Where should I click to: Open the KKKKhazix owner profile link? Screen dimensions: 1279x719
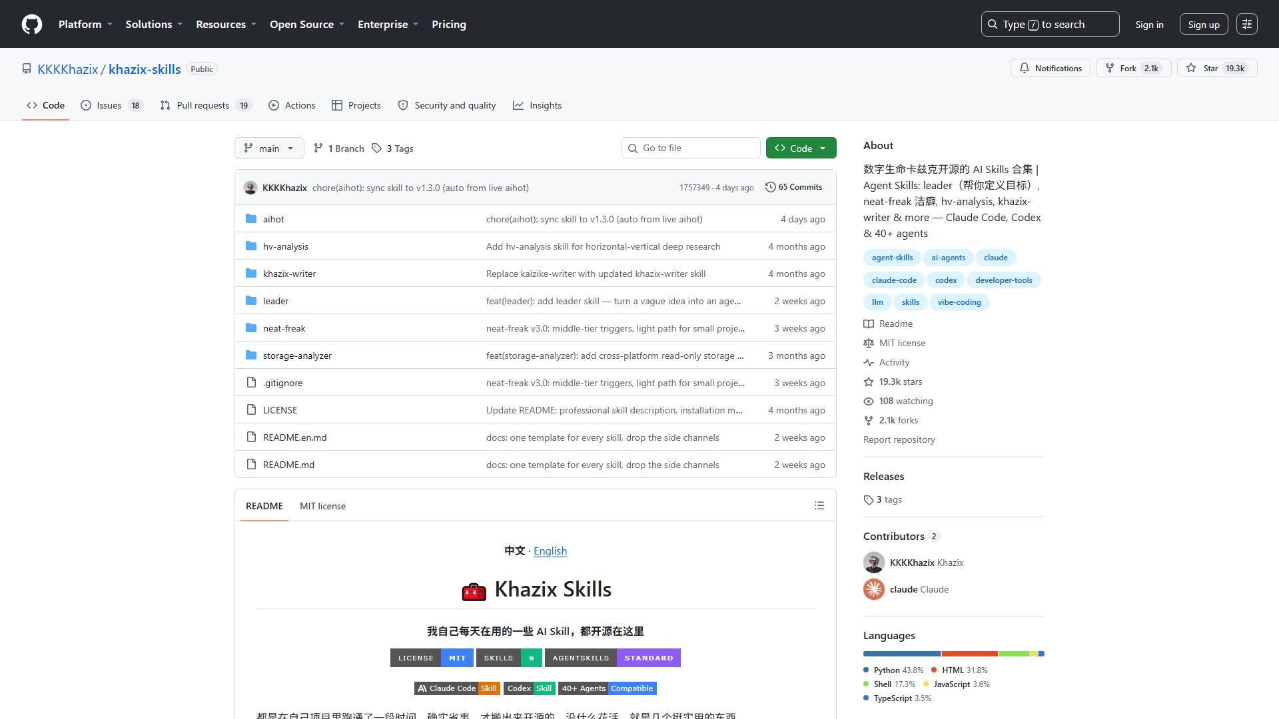point(68,69)
